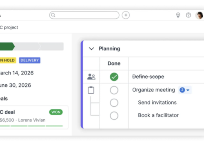Open the user profile avatar
Screen dimensions: 204x156
click(199, 15)
